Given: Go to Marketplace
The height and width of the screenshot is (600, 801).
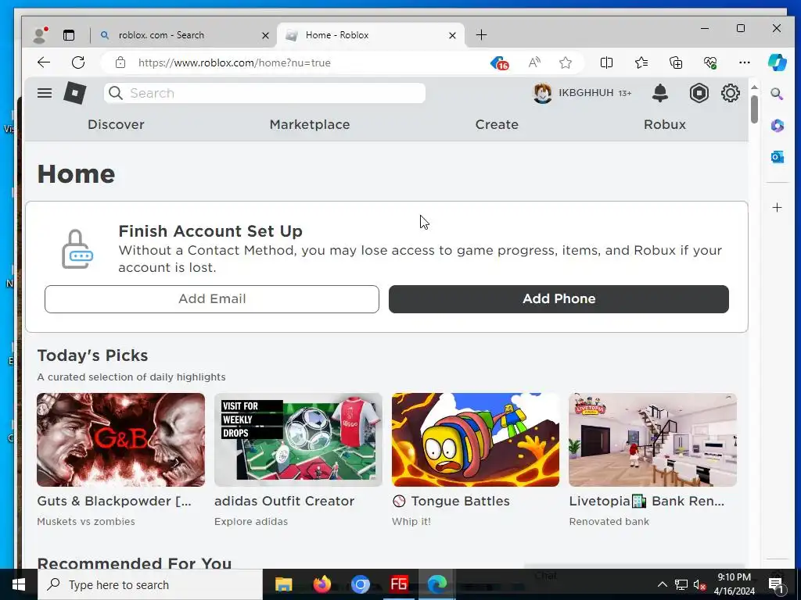Looking at the screenshot, I should pos(310,124).
